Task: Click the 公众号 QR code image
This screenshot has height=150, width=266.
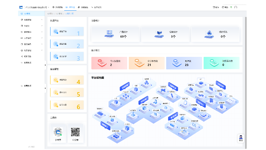Action: (75, 132)
